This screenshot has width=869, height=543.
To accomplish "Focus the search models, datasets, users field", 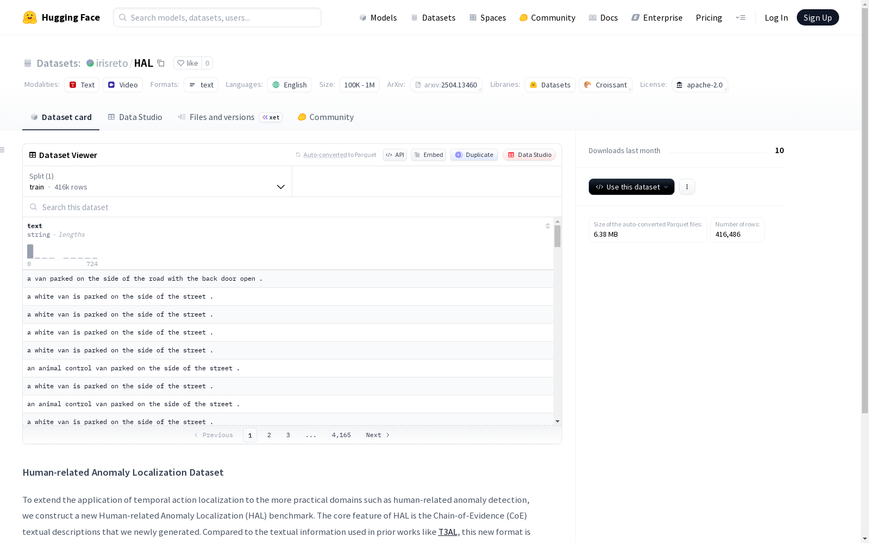I will coord(217,17).
